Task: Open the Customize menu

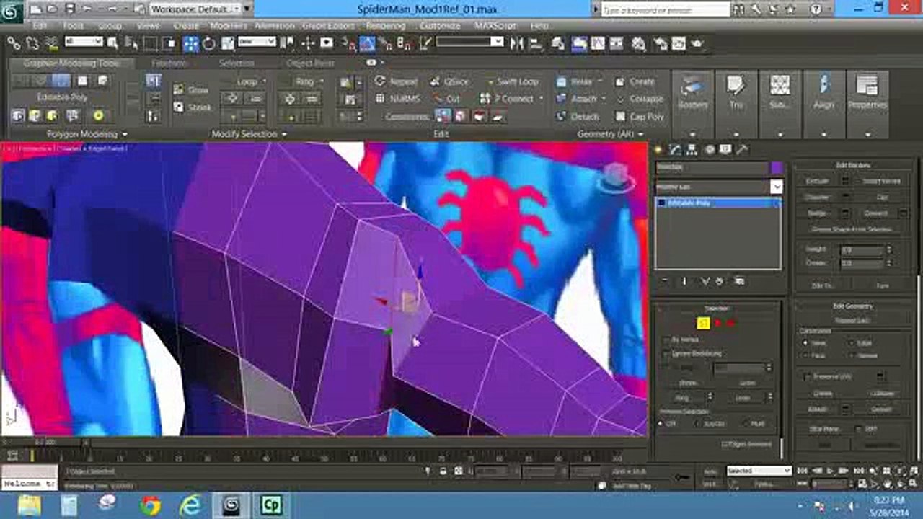Action: point(440,25)
